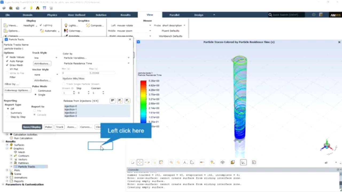Toggle the Node Values checkbox
This screenshot has height=192, width=342.
[7, 57]
